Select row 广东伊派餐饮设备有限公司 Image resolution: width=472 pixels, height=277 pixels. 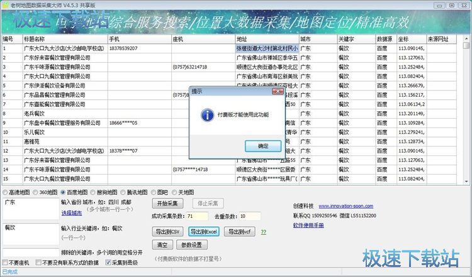click(x=229, y=85)
